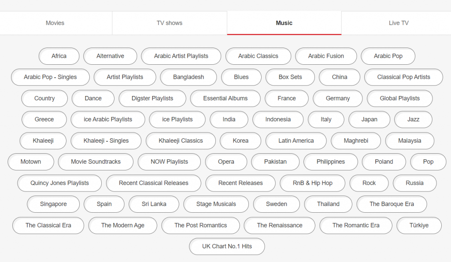
Task: Choose the Global Playlists category
Action: click(x=399, y=98)
